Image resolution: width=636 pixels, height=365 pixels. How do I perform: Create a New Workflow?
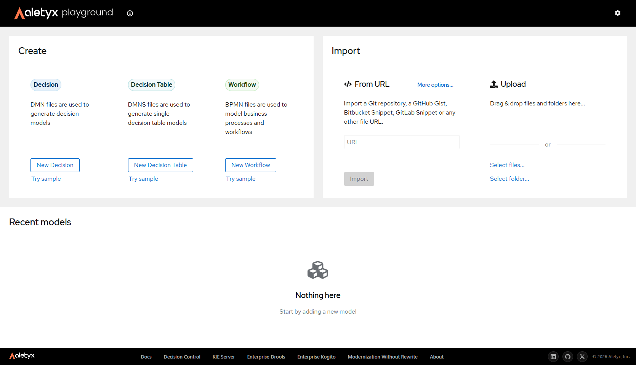point(251,165)
